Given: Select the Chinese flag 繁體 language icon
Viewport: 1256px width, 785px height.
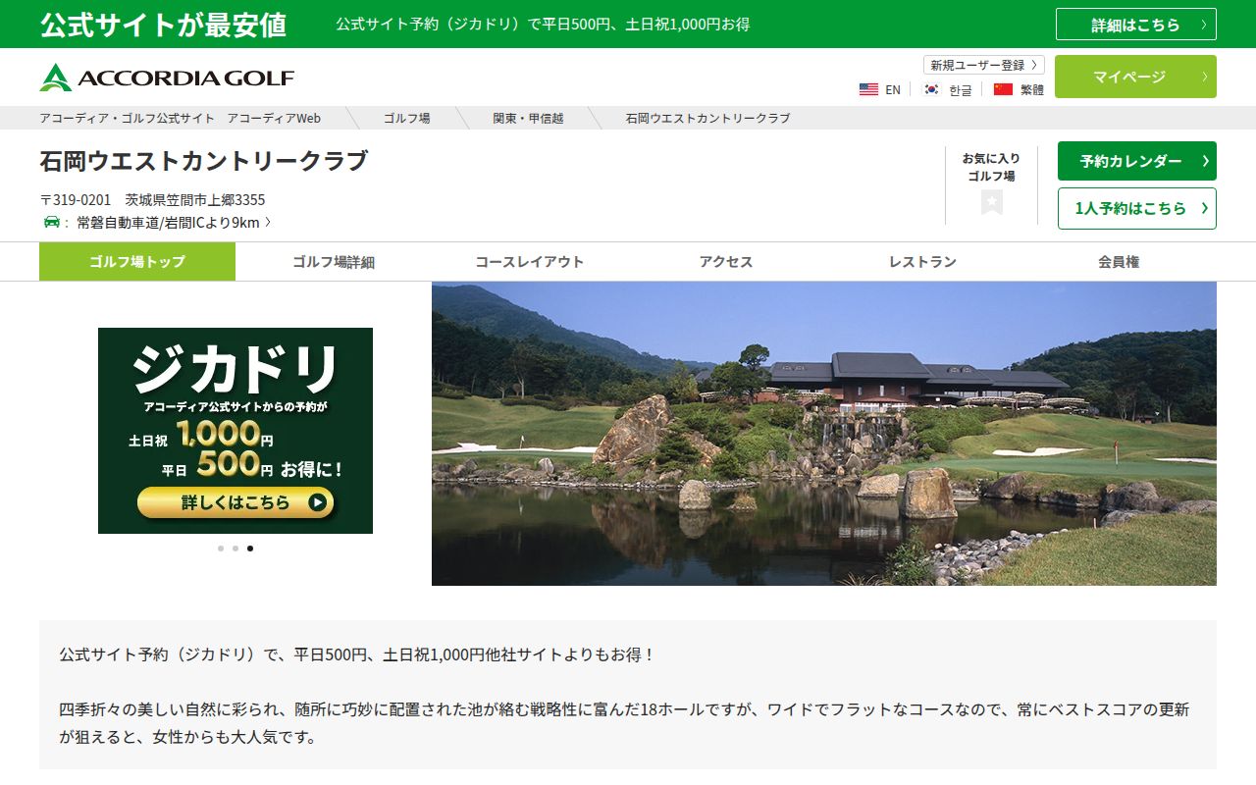Looking at the screenshot, I should pyautogui.click(x=1003, y=89).
